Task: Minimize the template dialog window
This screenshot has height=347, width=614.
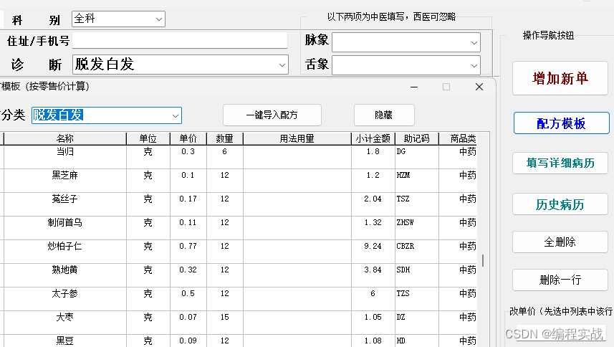Action: point(414,87)
